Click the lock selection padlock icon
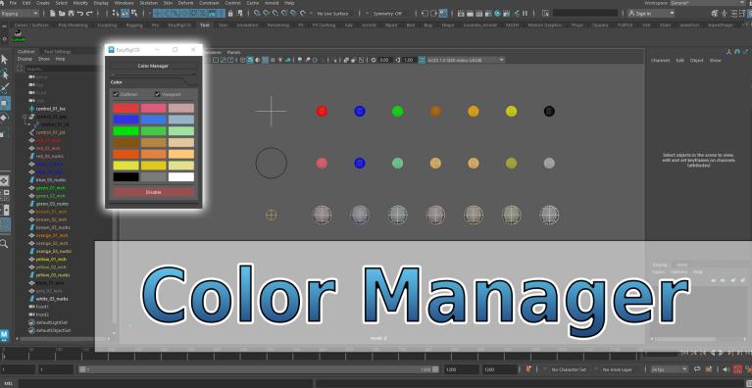Screen dimensions: 752x388 230,14
